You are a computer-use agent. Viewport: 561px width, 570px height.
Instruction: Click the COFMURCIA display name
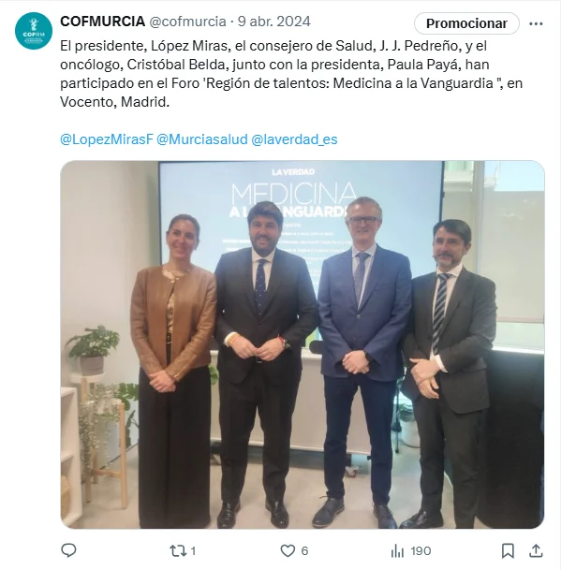tap(103, 22)
